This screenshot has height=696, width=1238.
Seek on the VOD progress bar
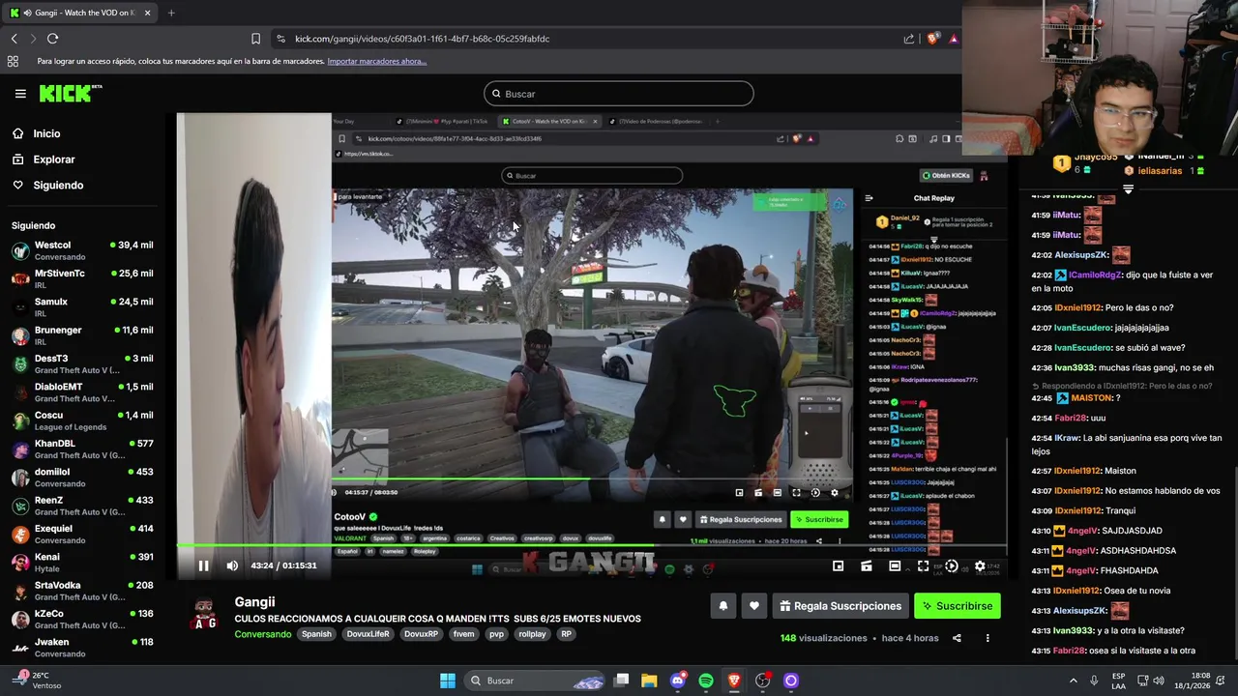pyautogui.click(x=592, y=546)
